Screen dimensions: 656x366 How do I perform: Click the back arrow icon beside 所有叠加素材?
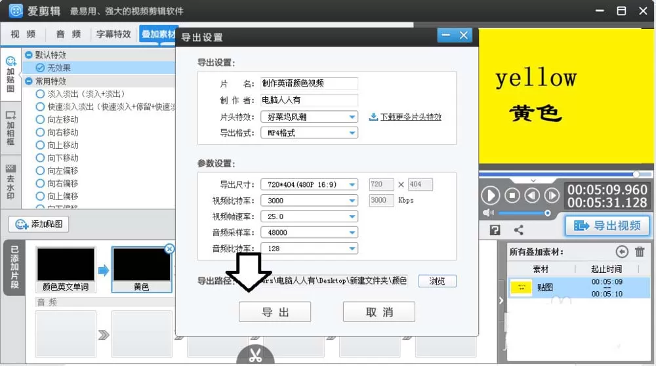click(622, 251)
